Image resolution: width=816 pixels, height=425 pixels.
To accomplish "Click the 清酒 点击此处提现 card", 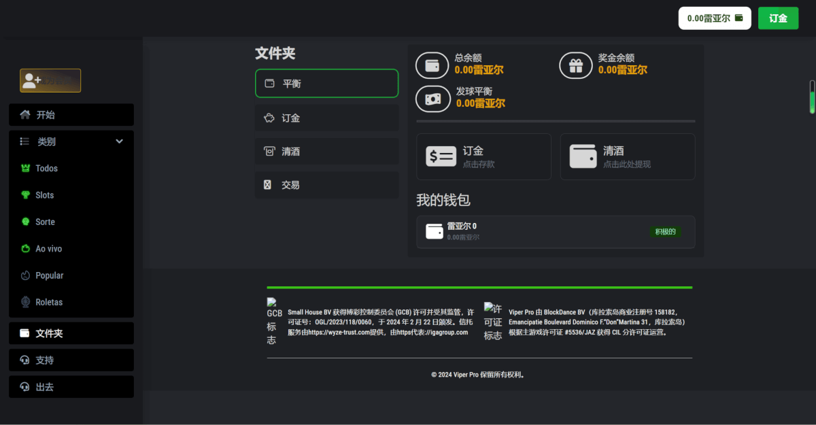I will pos(627,156).
